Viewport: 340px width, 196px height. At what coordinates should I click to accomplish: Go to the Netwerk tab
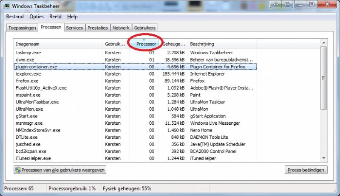click(x=121, y=28)
